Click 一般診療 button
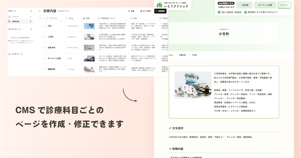The width and height of the screenshot is (301, 158). pos(244,5)
